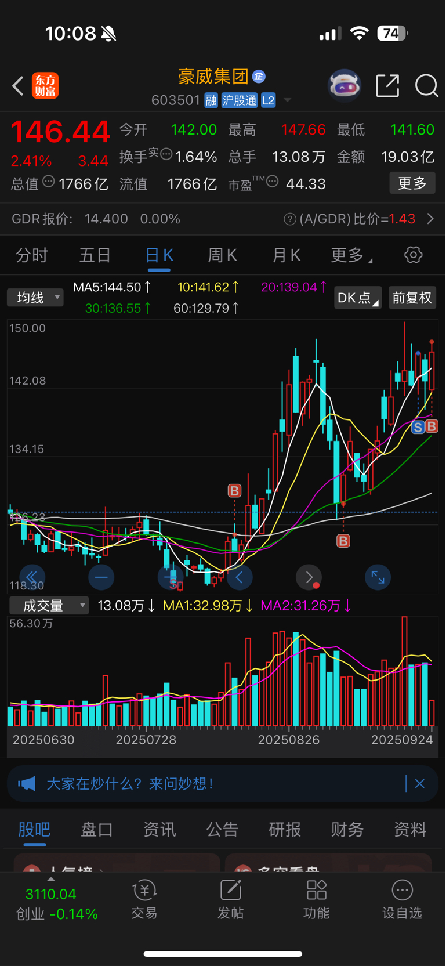The image size is (446, 966).
Task: Open 交易 trade icon in bottom bar
Action: 144,900
